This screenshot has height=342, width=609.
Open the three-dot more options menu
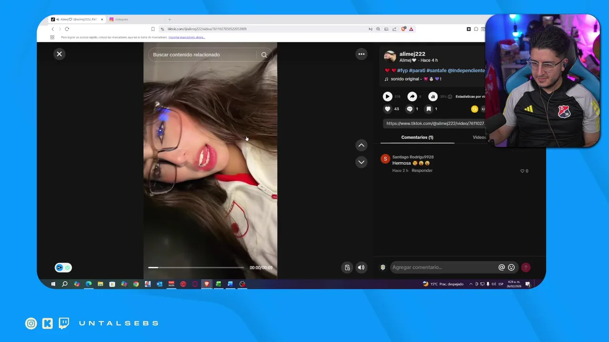362,54
